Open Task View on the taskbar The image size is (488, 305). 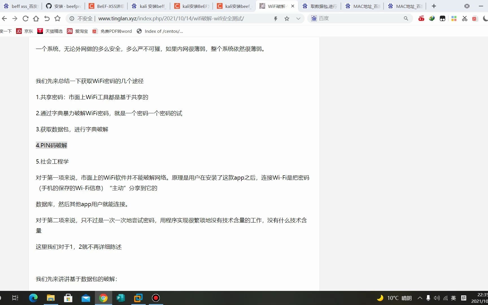click(x=15, y=298)
